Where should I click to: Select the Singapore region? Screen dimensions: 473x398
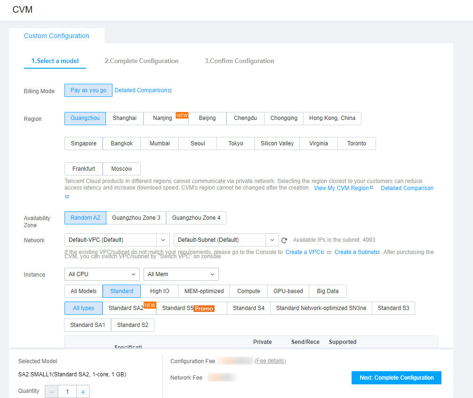[x=83, y=143]
